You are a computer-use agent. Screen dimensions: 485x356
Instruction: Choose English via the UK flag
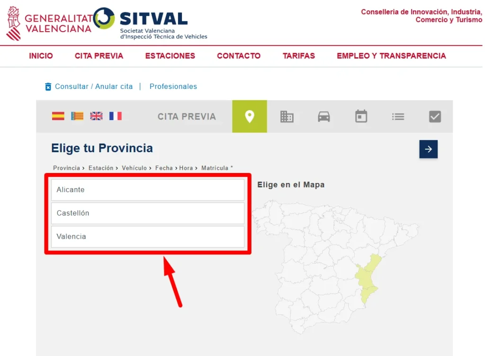pos(96,116)
